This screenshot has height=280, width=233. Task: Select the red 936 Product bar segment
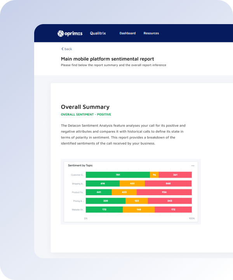click(x=164, y=192)
